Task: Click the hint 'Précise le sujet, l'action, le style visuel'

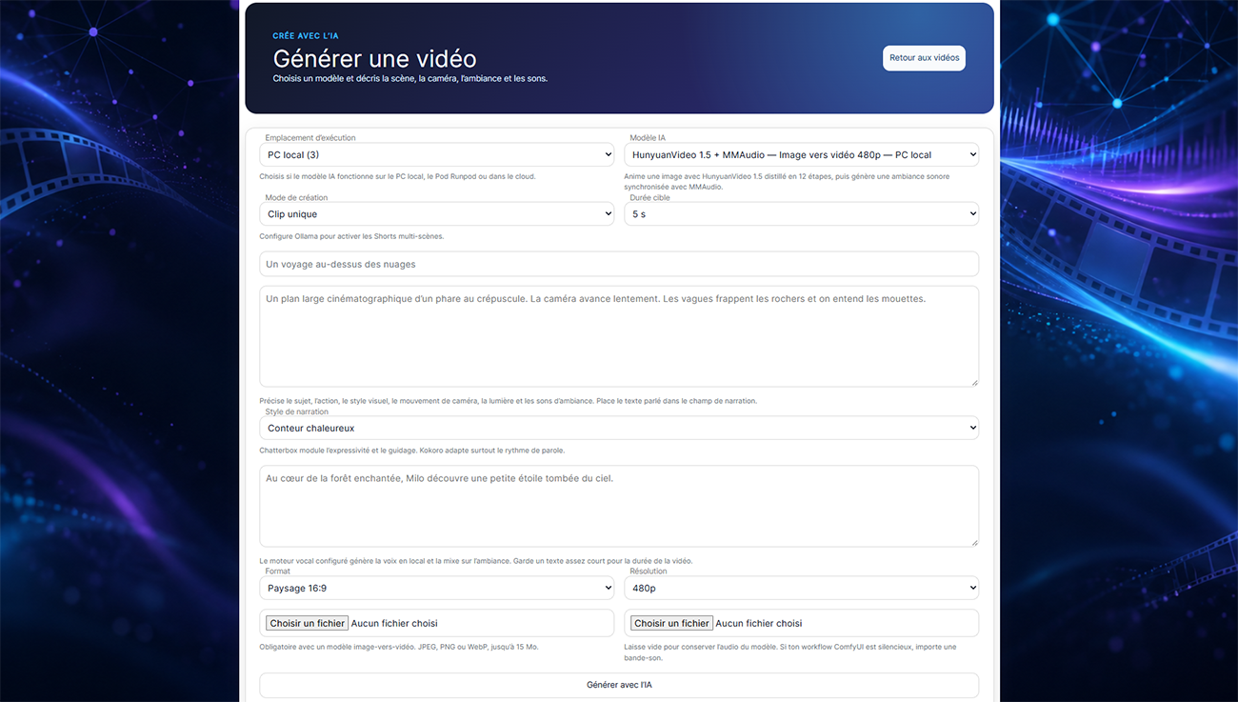Action: tap(509, 401)
